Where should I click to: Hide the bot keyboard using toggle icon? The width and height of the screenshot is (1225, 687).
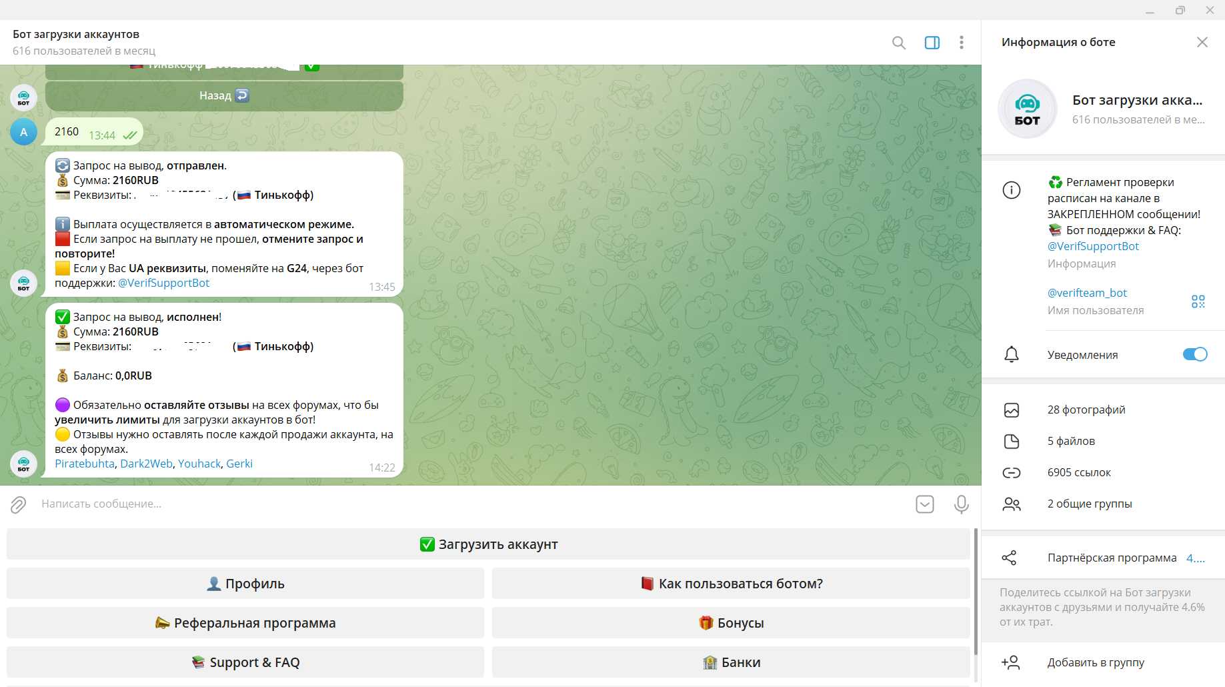[924, 504]
